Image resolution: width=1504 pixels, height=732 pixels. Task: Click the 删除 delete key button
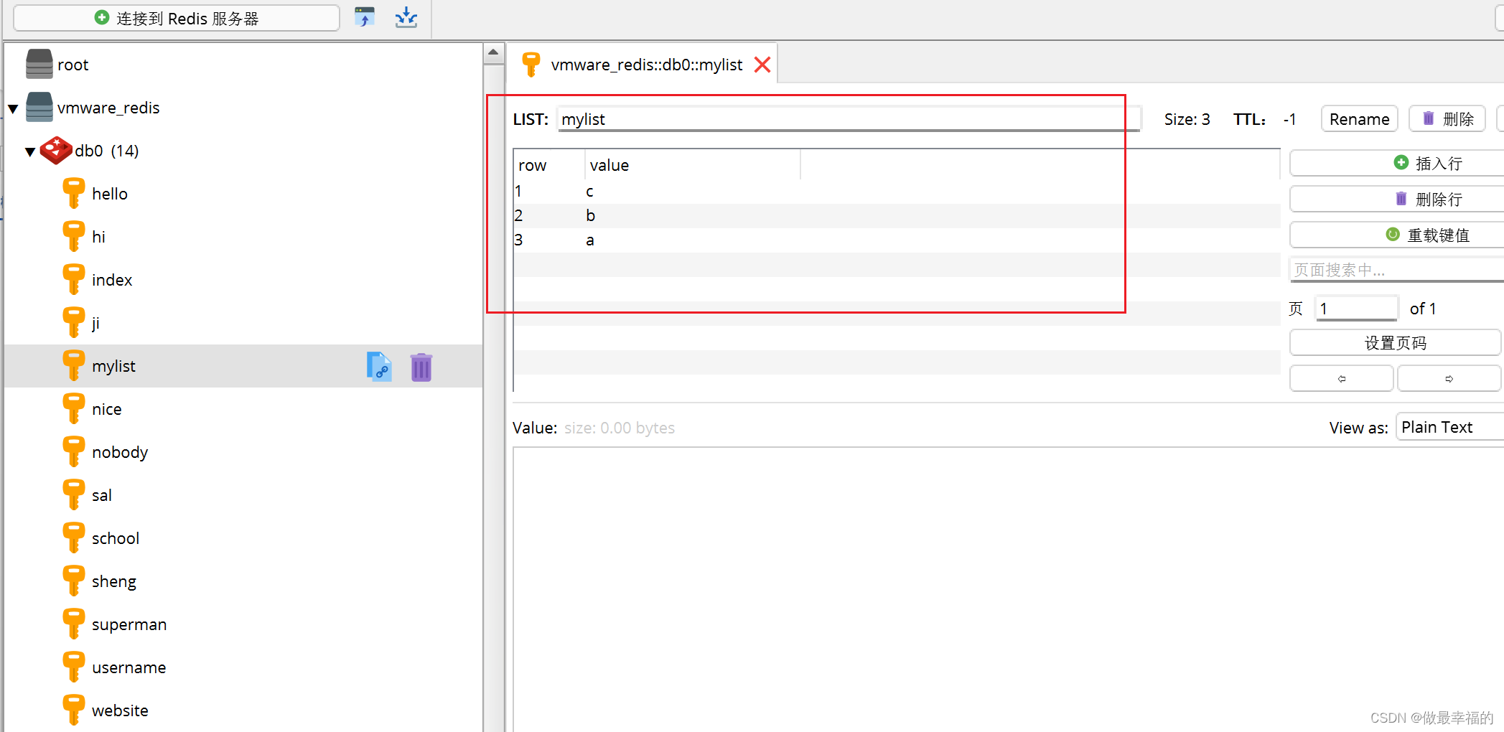[1447, 119]
